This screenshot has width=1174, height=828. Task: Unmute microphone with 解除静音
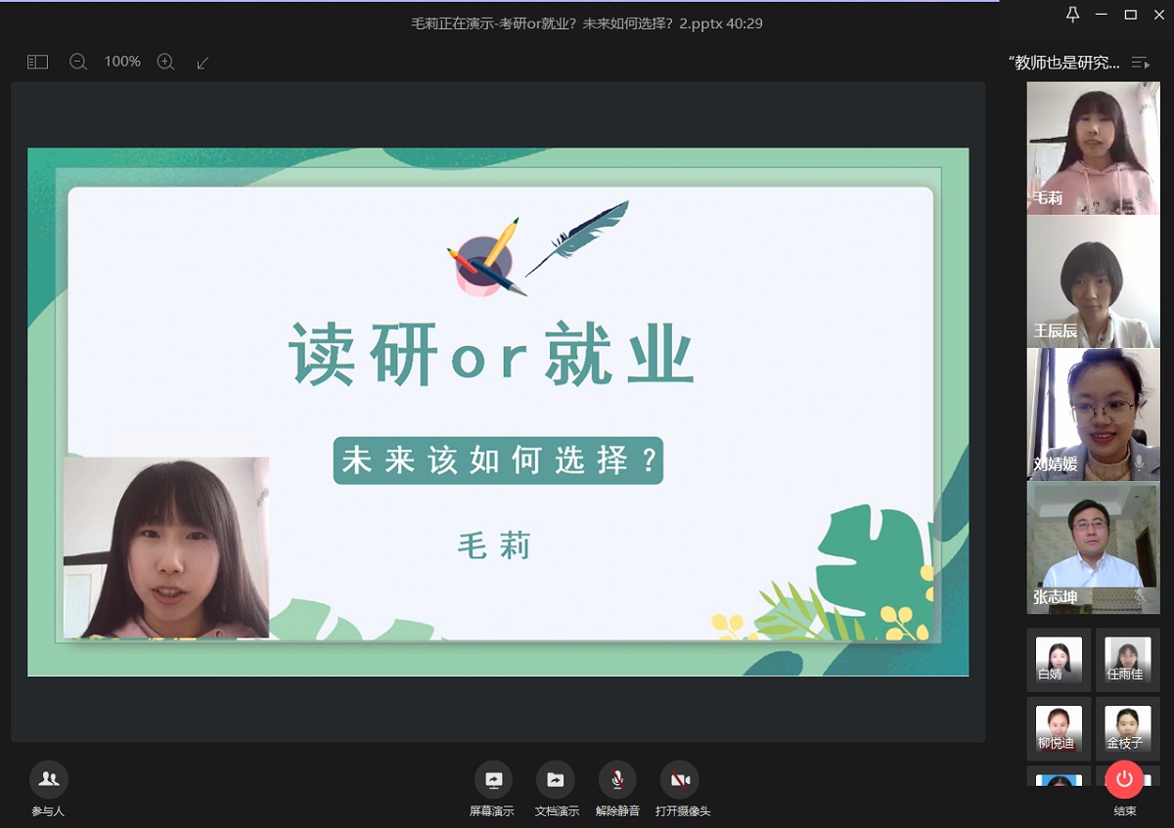tap(617, 780)
